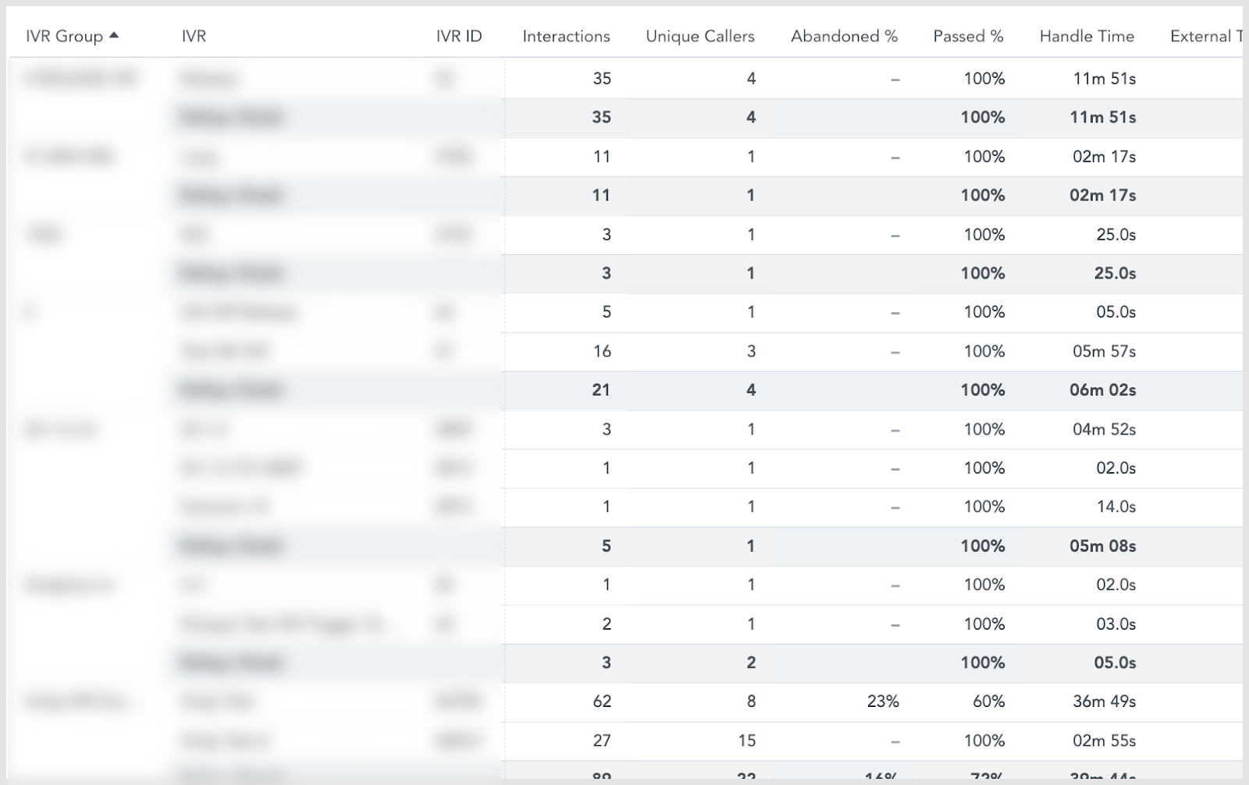Click the 60% passed value cell
The image size is (1249, 785).
click(988, 702)
